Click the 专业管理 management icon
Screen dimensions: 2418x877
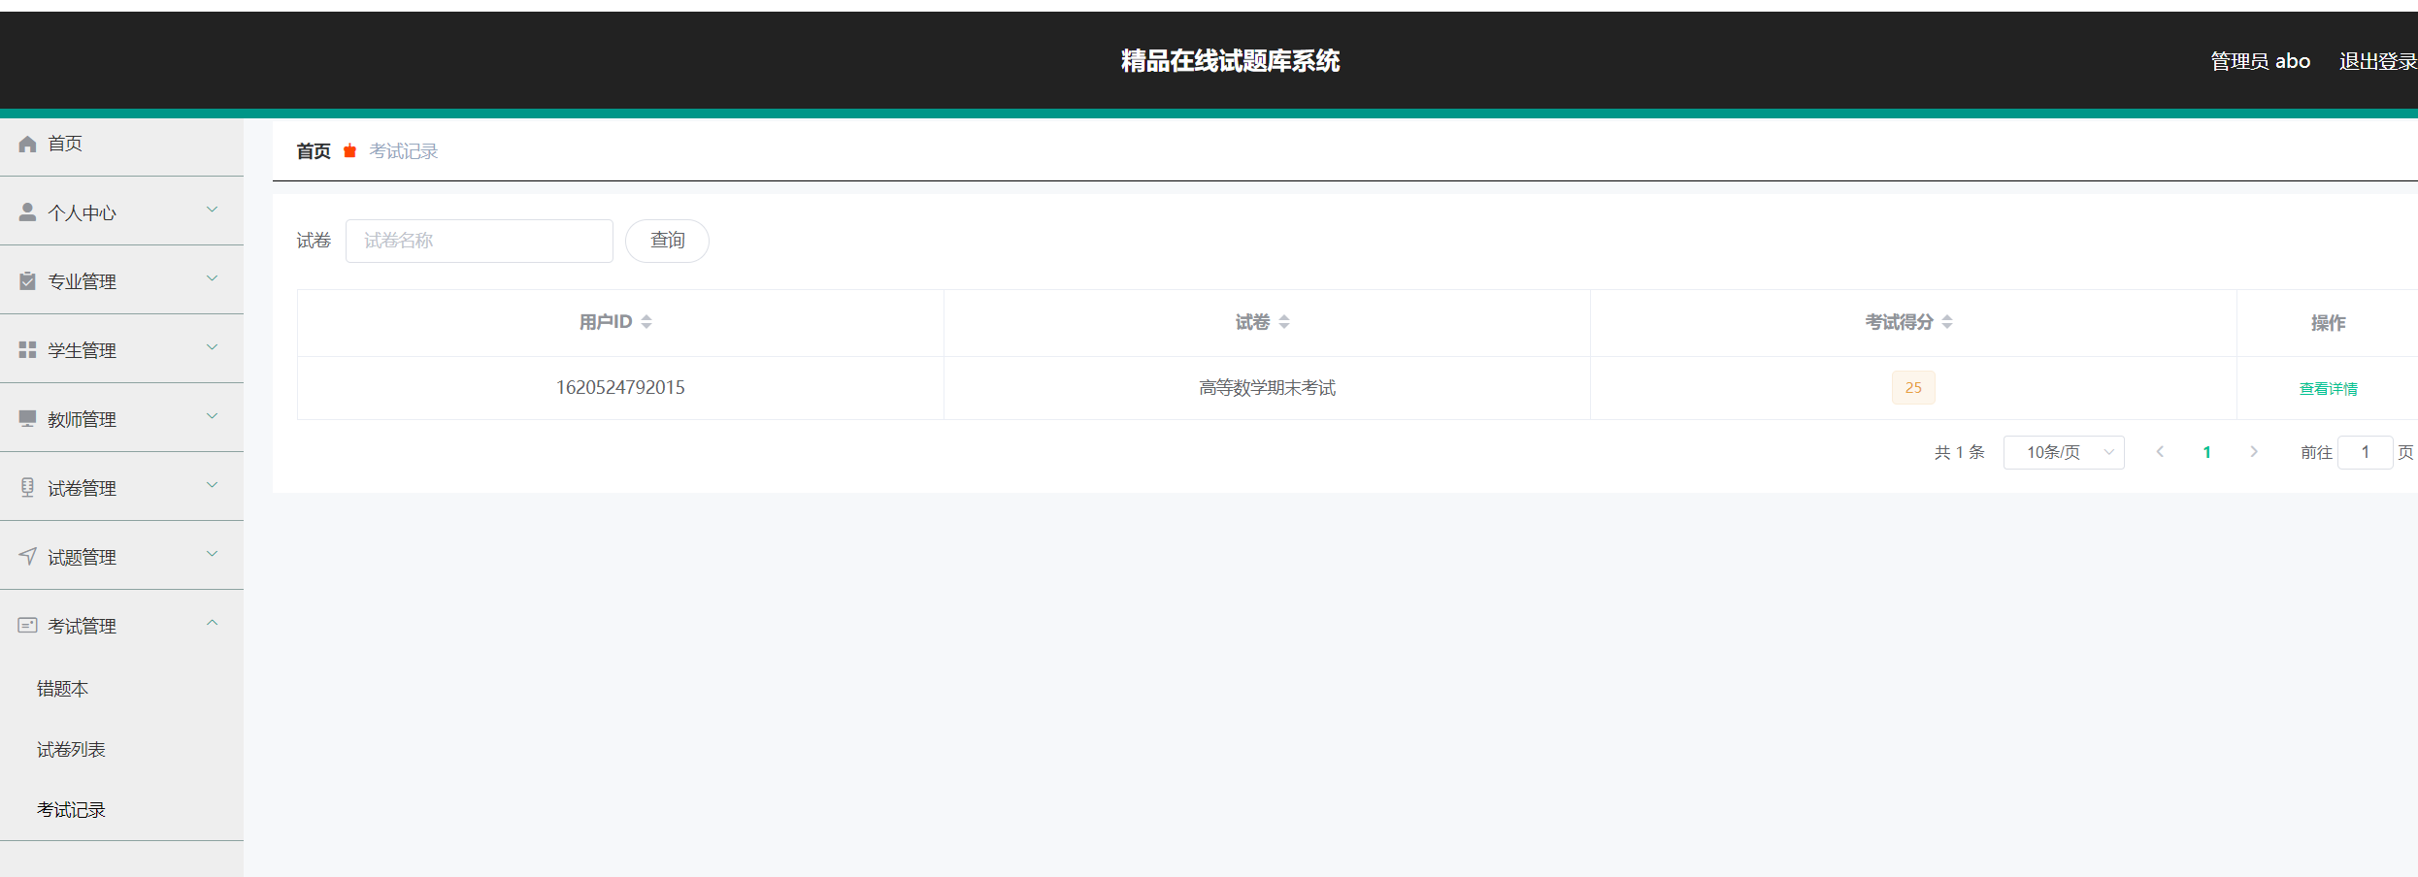[26, 279]
